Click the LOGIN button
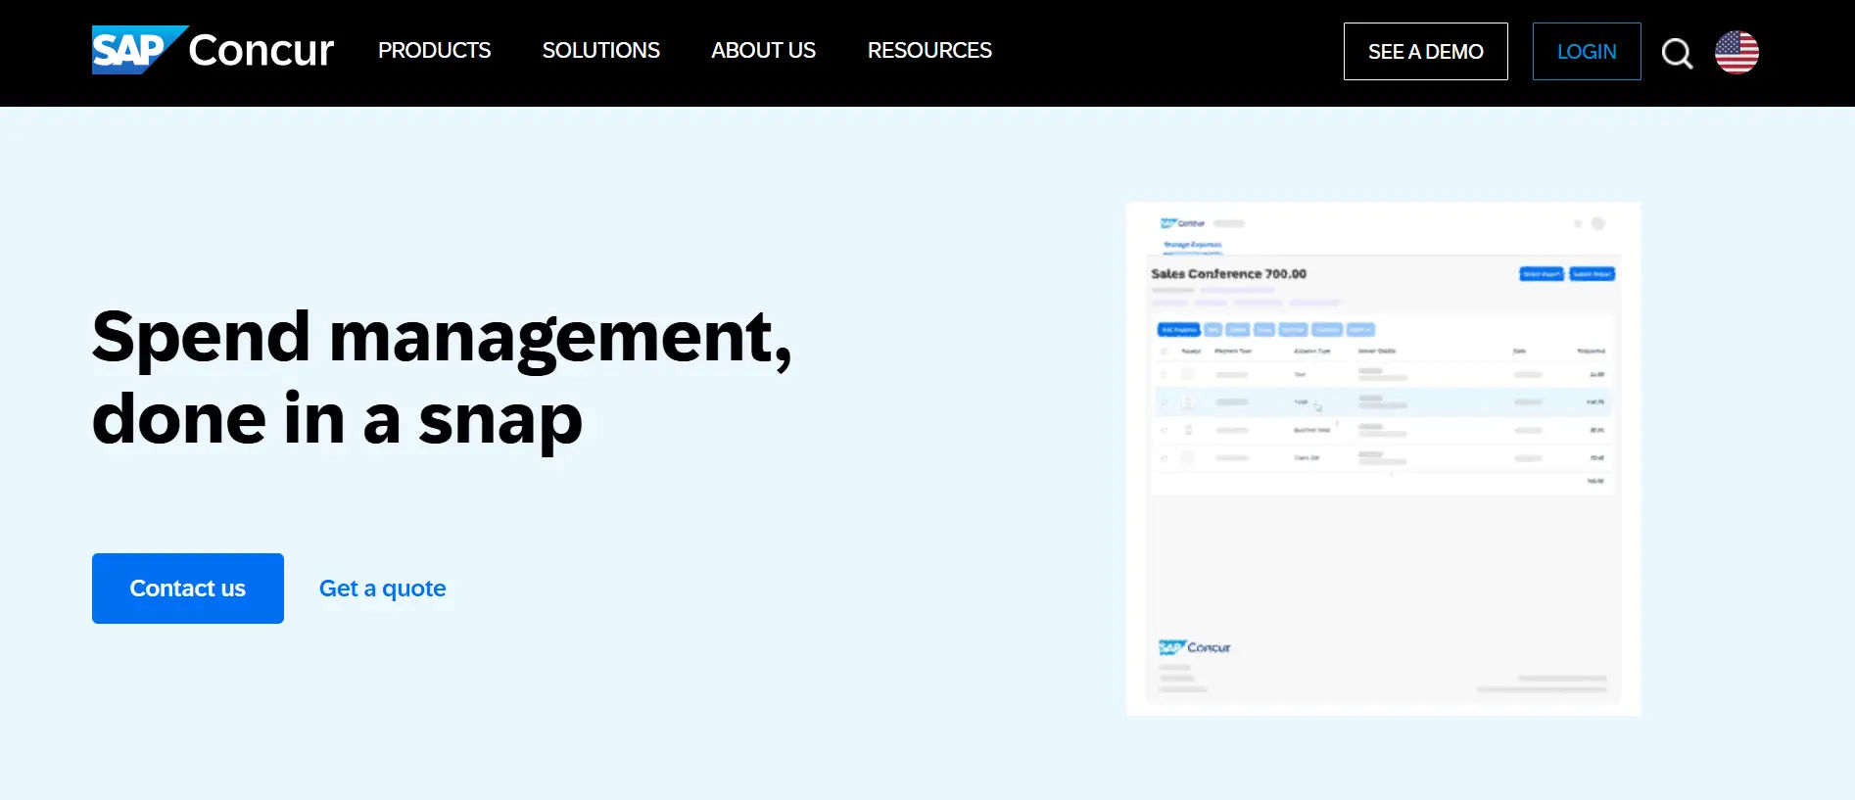 [1587, 52]
